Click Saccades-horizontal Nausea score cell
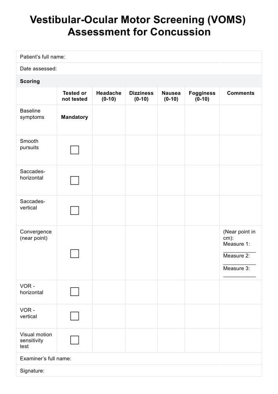Screen dimensions: 278x394 point(171,180)
